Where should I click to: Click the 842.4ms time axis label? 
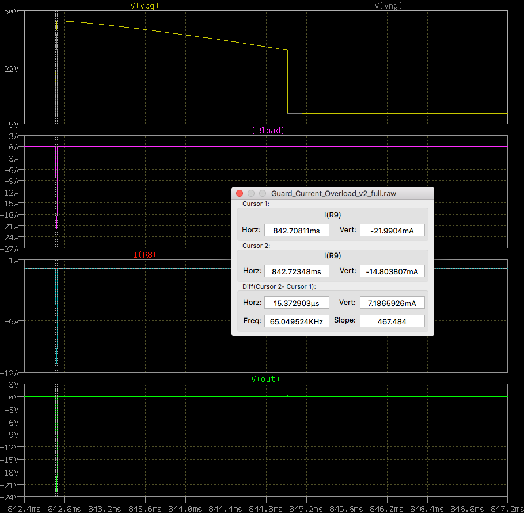(24, 509)
